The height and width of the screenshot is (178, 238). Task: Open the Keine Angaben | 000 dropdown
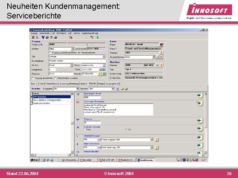151,139
